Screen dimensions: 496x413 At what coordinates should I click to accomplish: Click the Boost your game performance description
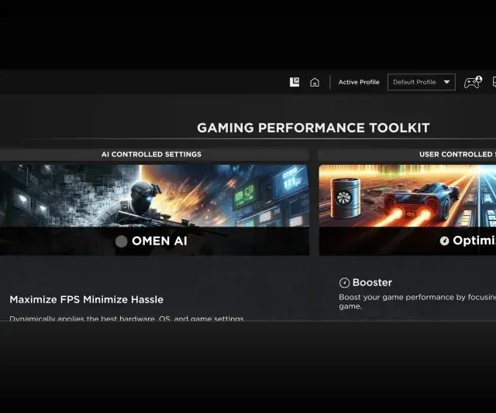coord(417,302)
